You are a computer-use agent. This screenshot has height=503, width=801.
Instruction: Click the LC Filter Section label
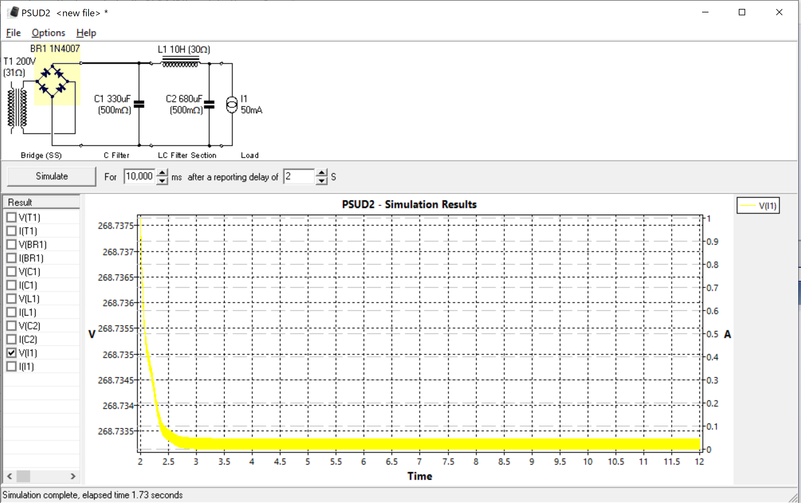(187, 155)
